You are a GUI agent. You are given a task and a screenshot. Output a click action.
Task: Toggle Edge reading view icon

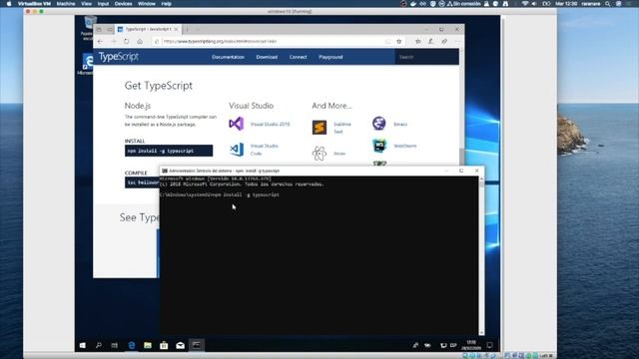pos(387,42)
